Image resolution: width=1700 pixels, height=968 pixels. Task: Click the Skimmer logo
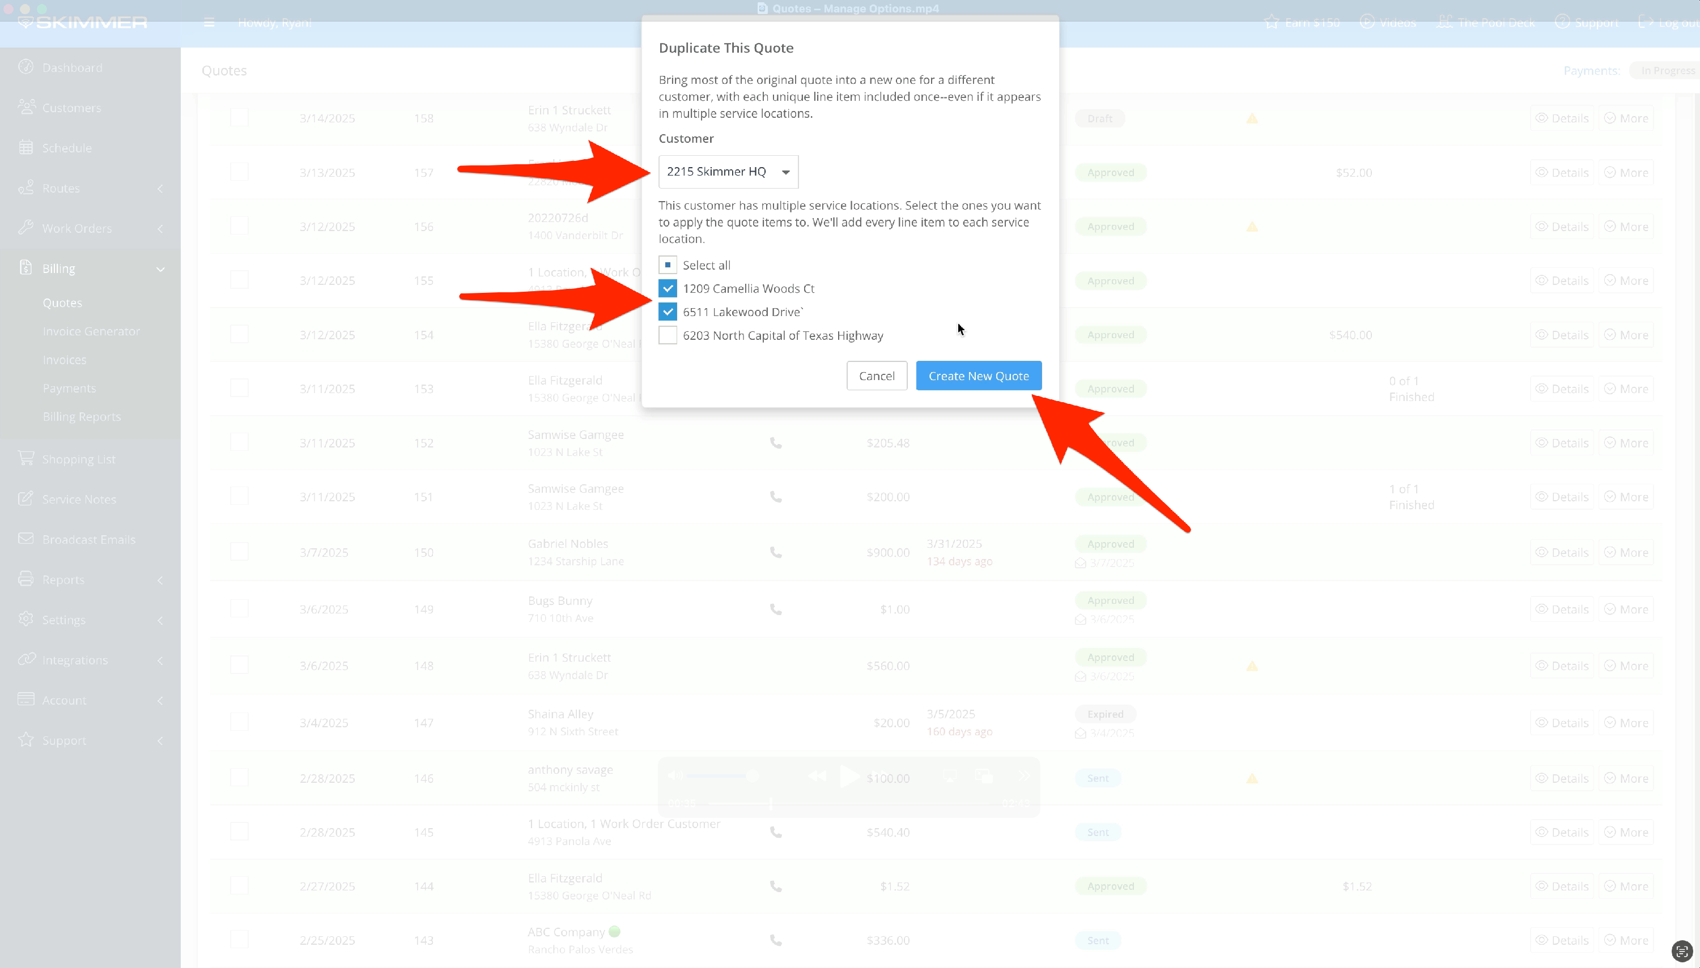pyautogui.click(x=83, y=22)
